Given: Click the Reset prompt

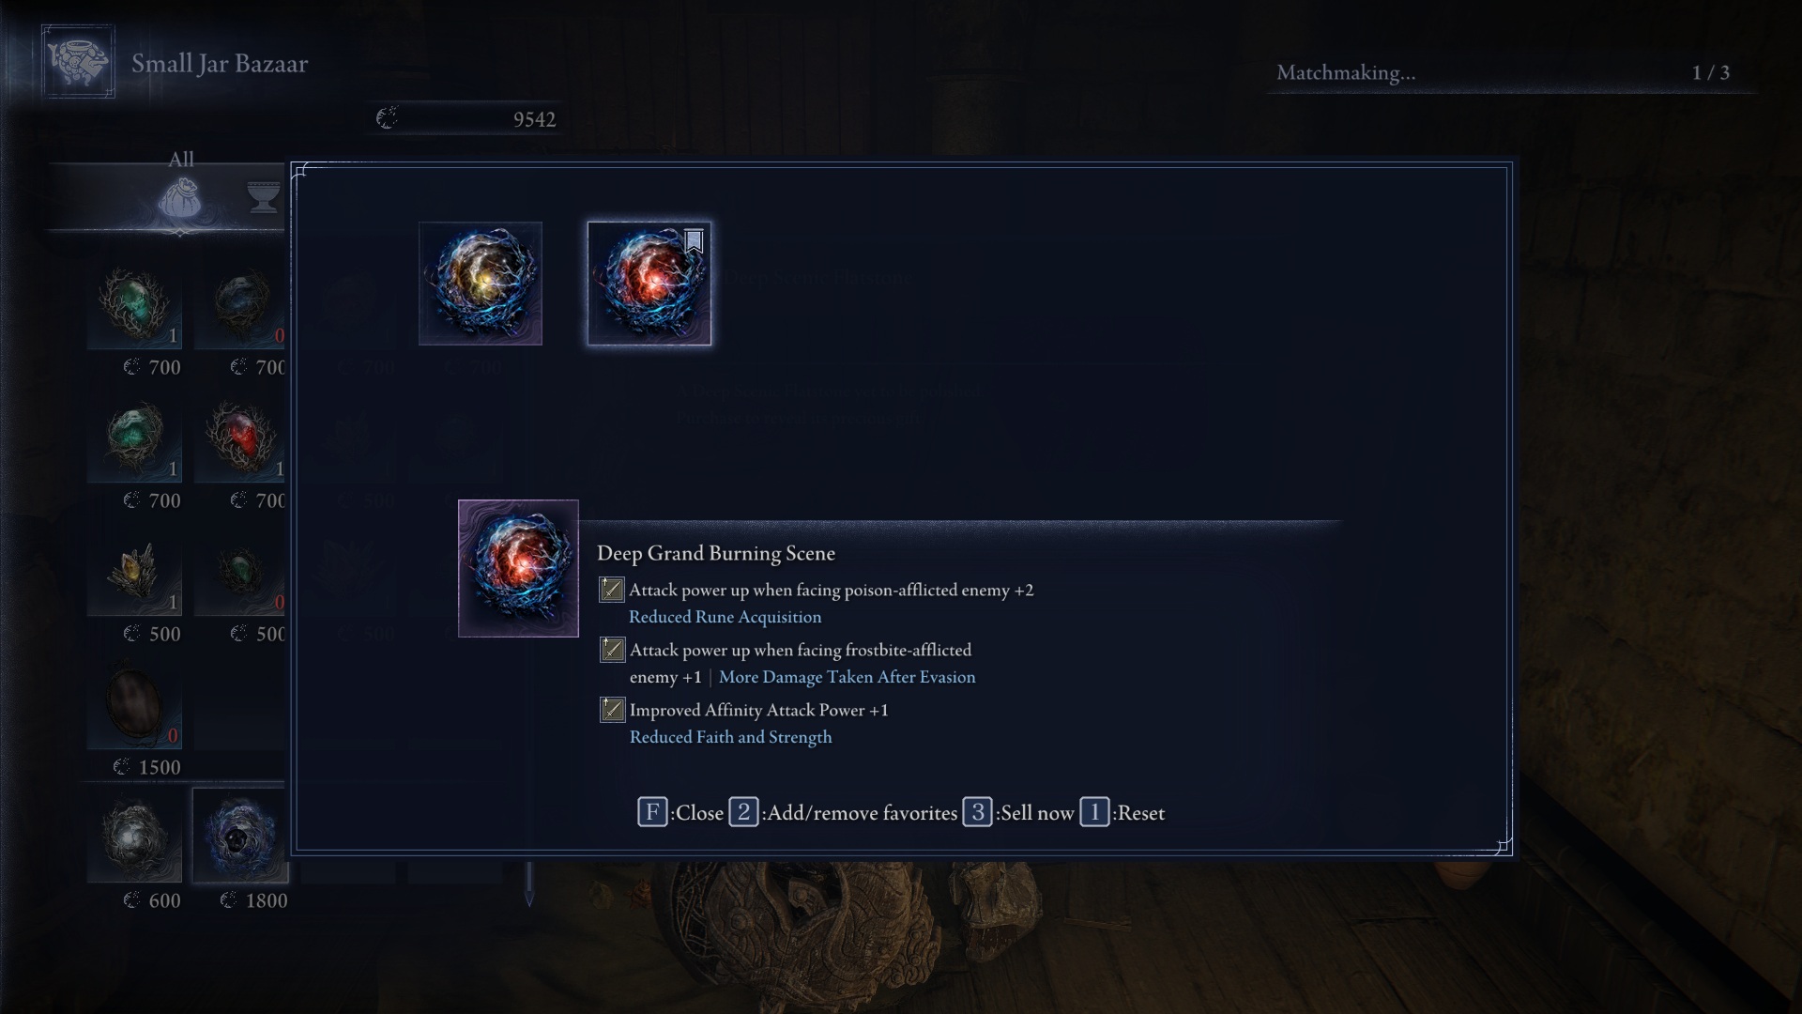Looking at the screenshot, I should (x=1122, y=812).
